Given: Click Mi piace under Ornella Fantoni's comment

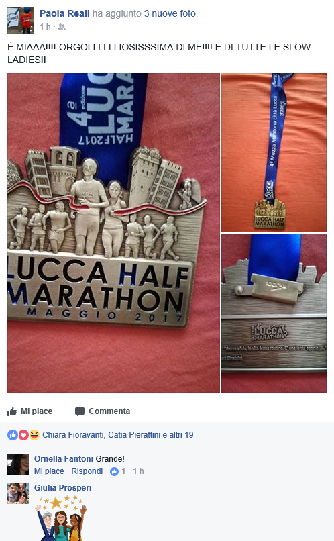Looking at the screenshot, I should [49, 471].
